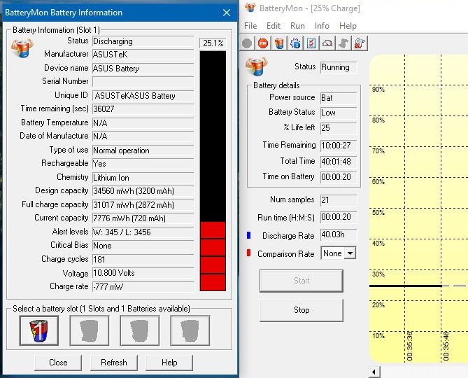The height and width of the screenshot is (378, 468).
Task: Click the fourth greyed battery slot
Action: [x=190, y=330]
